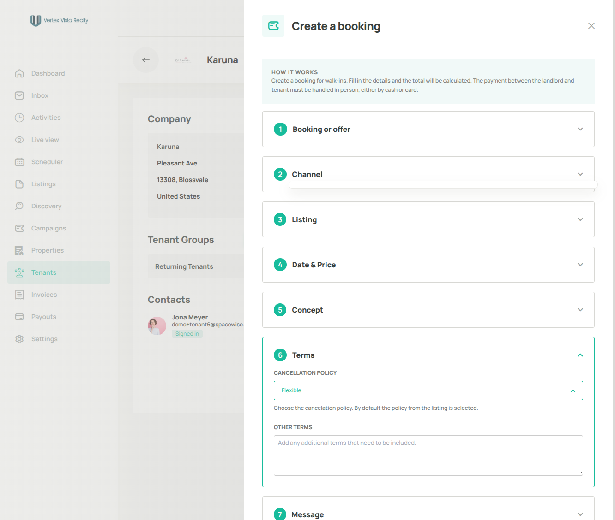615x520 pixels.
Task: Click into the Other Terms text area
Action: click(428, 455)
